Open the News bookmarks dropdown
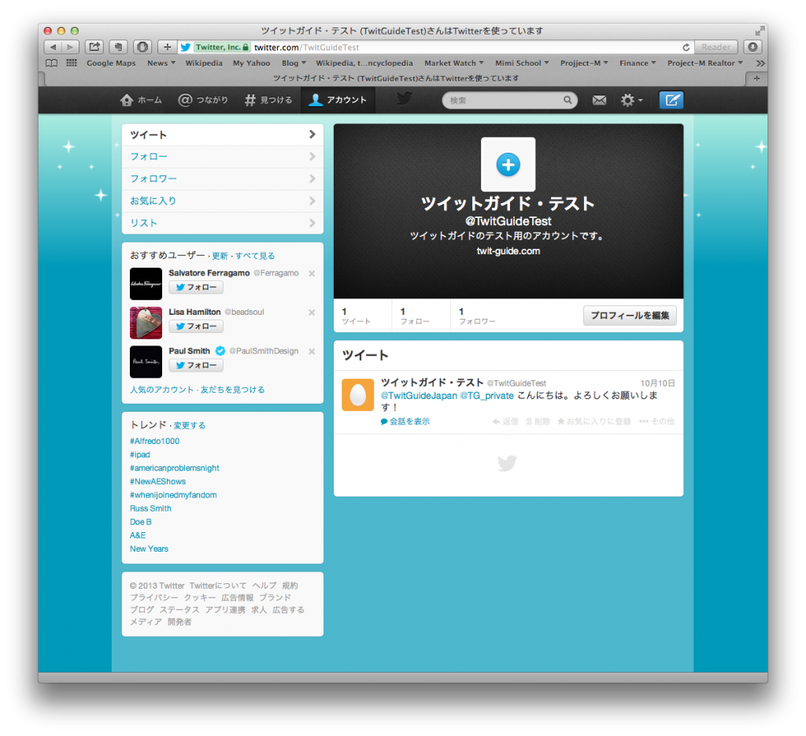 coord(161,63)
